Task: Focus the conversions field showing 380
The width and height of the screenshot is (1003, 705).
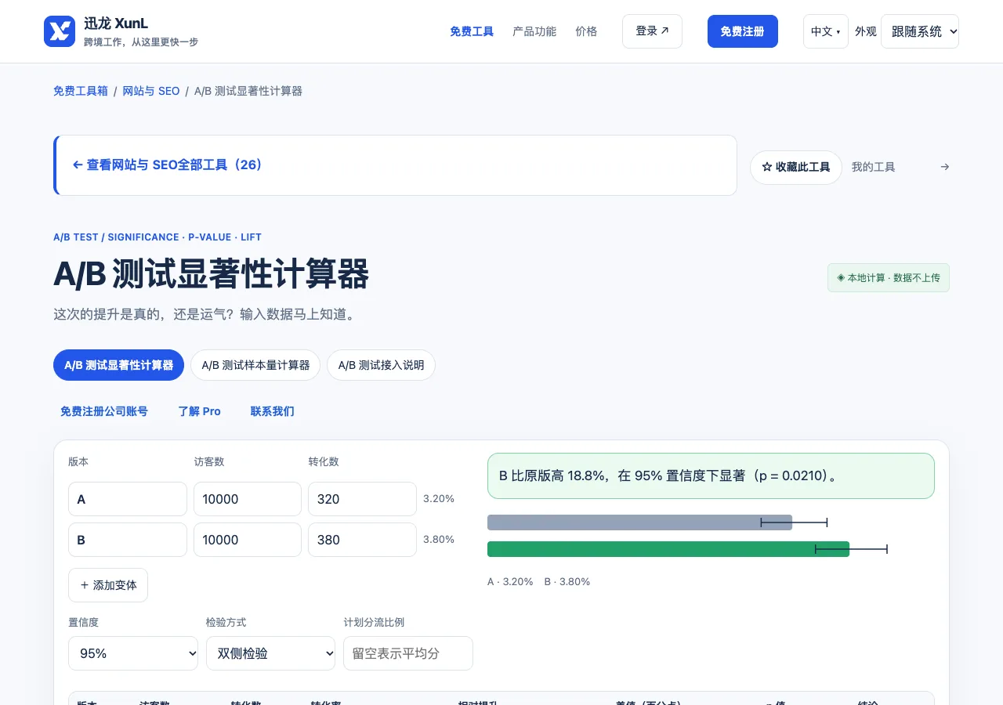Action: point(362,540)
